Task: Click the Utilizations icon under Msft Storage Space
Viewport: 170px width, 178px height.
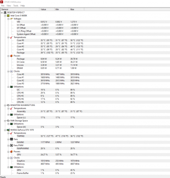Action: coord(12,124)
